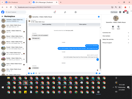Reload the page in the browser

(11, 7)
